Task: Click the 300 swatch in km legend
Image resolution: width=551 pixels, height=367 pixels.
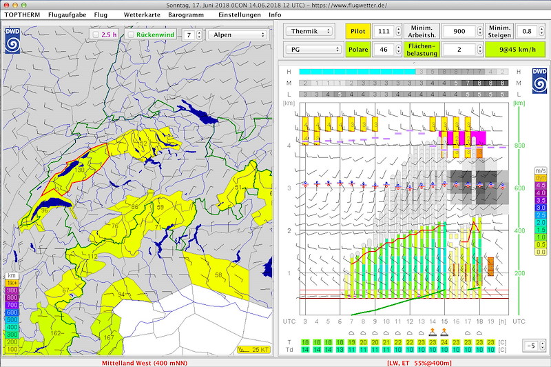Action: [x=12, y=335]
